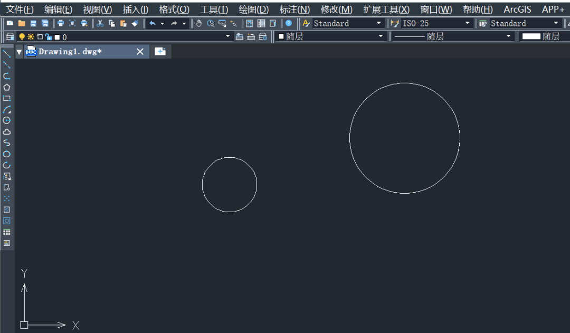This screenshot has width=570, height=333.
Task: Click the Undo arrow button
Action: coord(152,23)
